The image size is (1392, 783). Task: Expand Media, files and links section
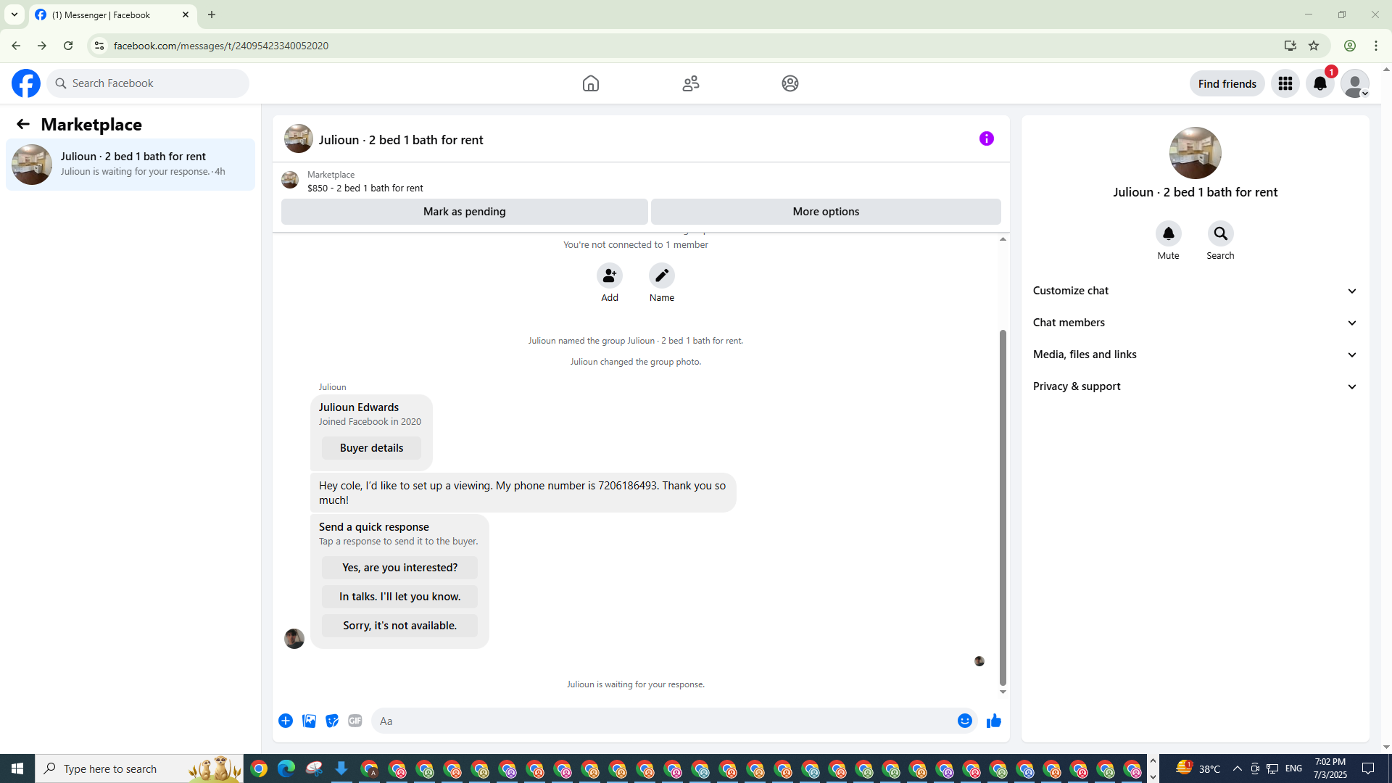pyautogui.click(x=1194, y=355)
